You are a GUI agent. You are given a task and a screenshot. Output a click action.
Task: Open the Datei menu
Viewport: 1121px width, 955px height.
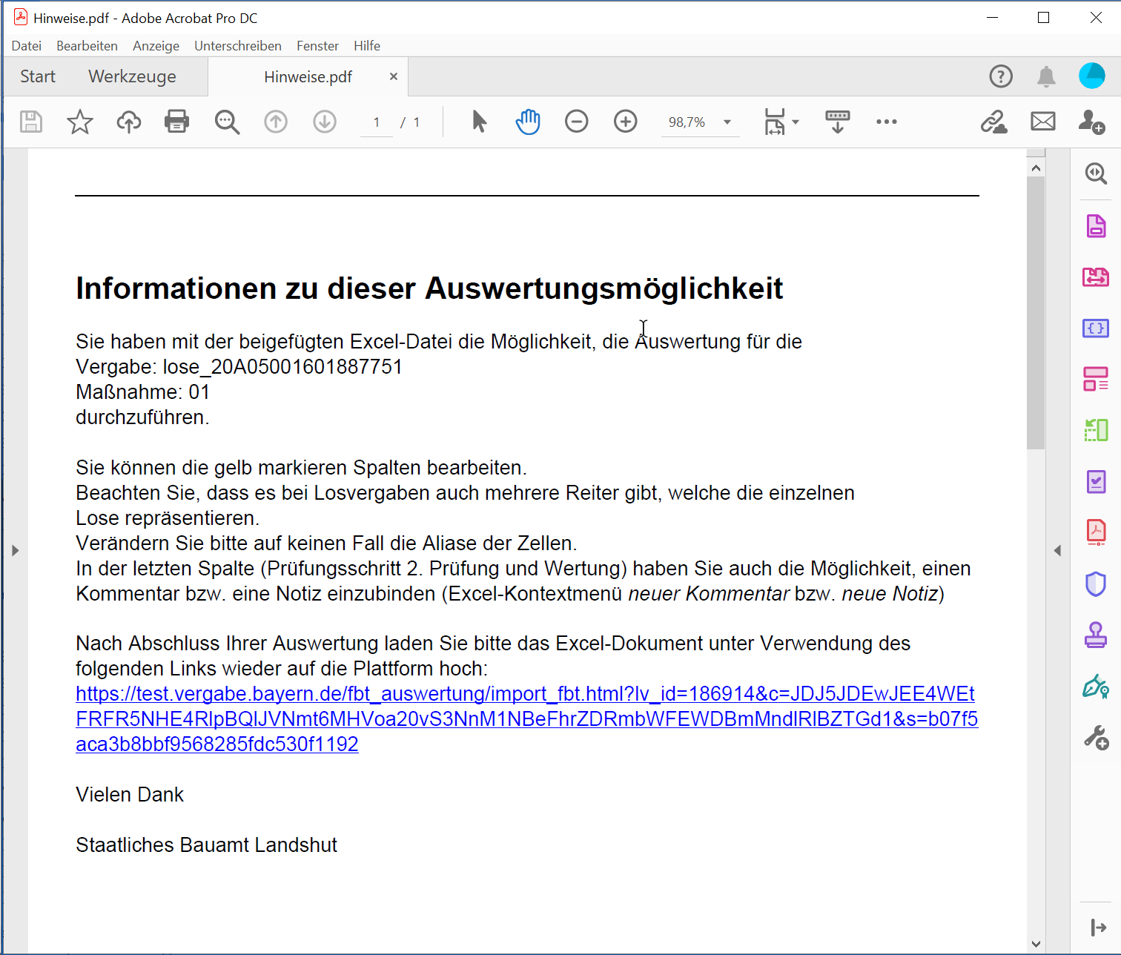27,46
